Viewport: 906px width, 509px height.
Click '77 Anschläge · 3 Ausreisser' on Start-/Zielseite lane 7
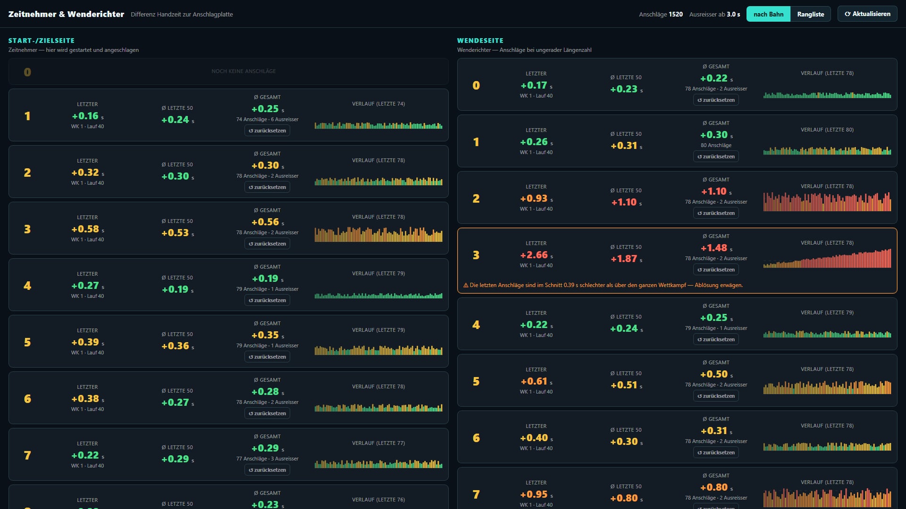point(267,459)
